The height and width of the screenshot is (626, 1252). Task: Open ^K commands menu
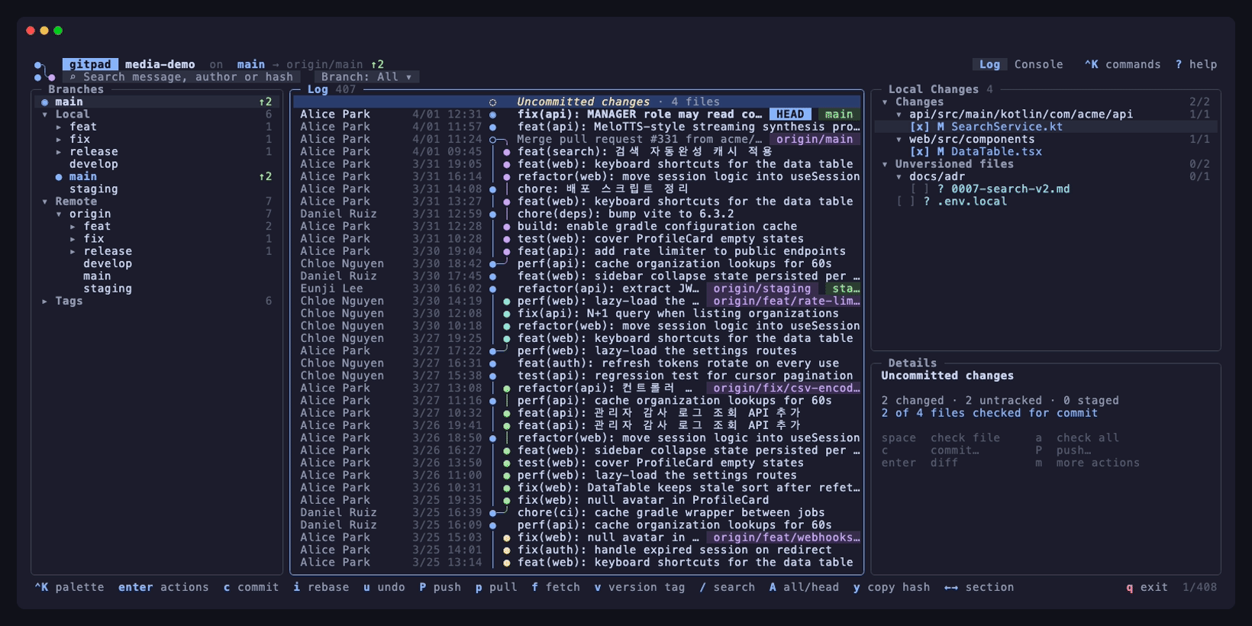pyautogui.click(x=1122, y=65)
